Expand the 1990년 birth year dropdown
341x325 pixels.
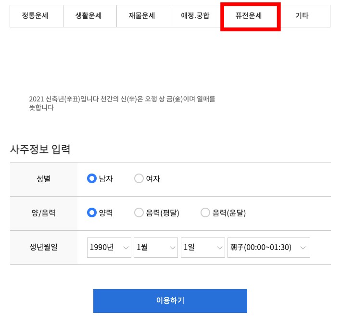109,248
